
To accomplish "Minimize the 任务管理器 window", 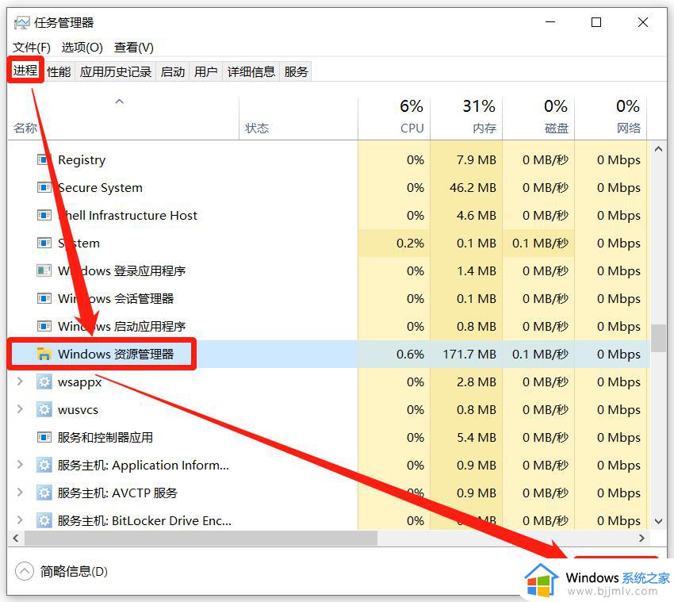I will click(550, 22).
